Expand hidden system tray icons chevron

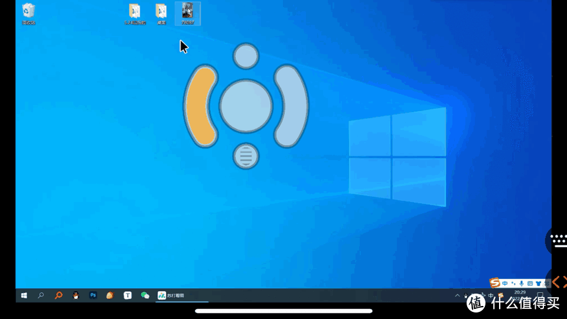pos(457,295)
